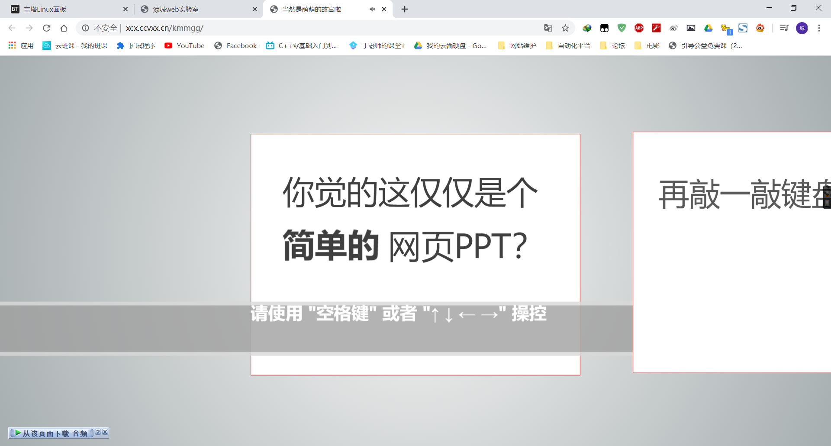Open the IDM download manager extension
This screenshot has width=831, height=446.
587,28
